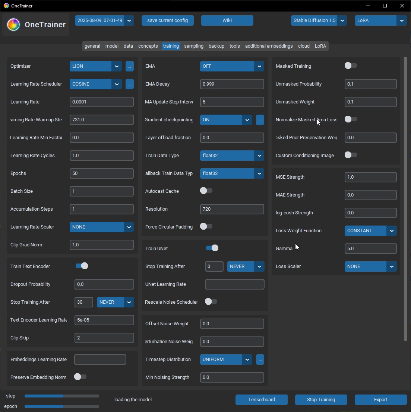
Task: Open Timestep Distribution UNIFORM dropdown
Action: coord(226,360)
